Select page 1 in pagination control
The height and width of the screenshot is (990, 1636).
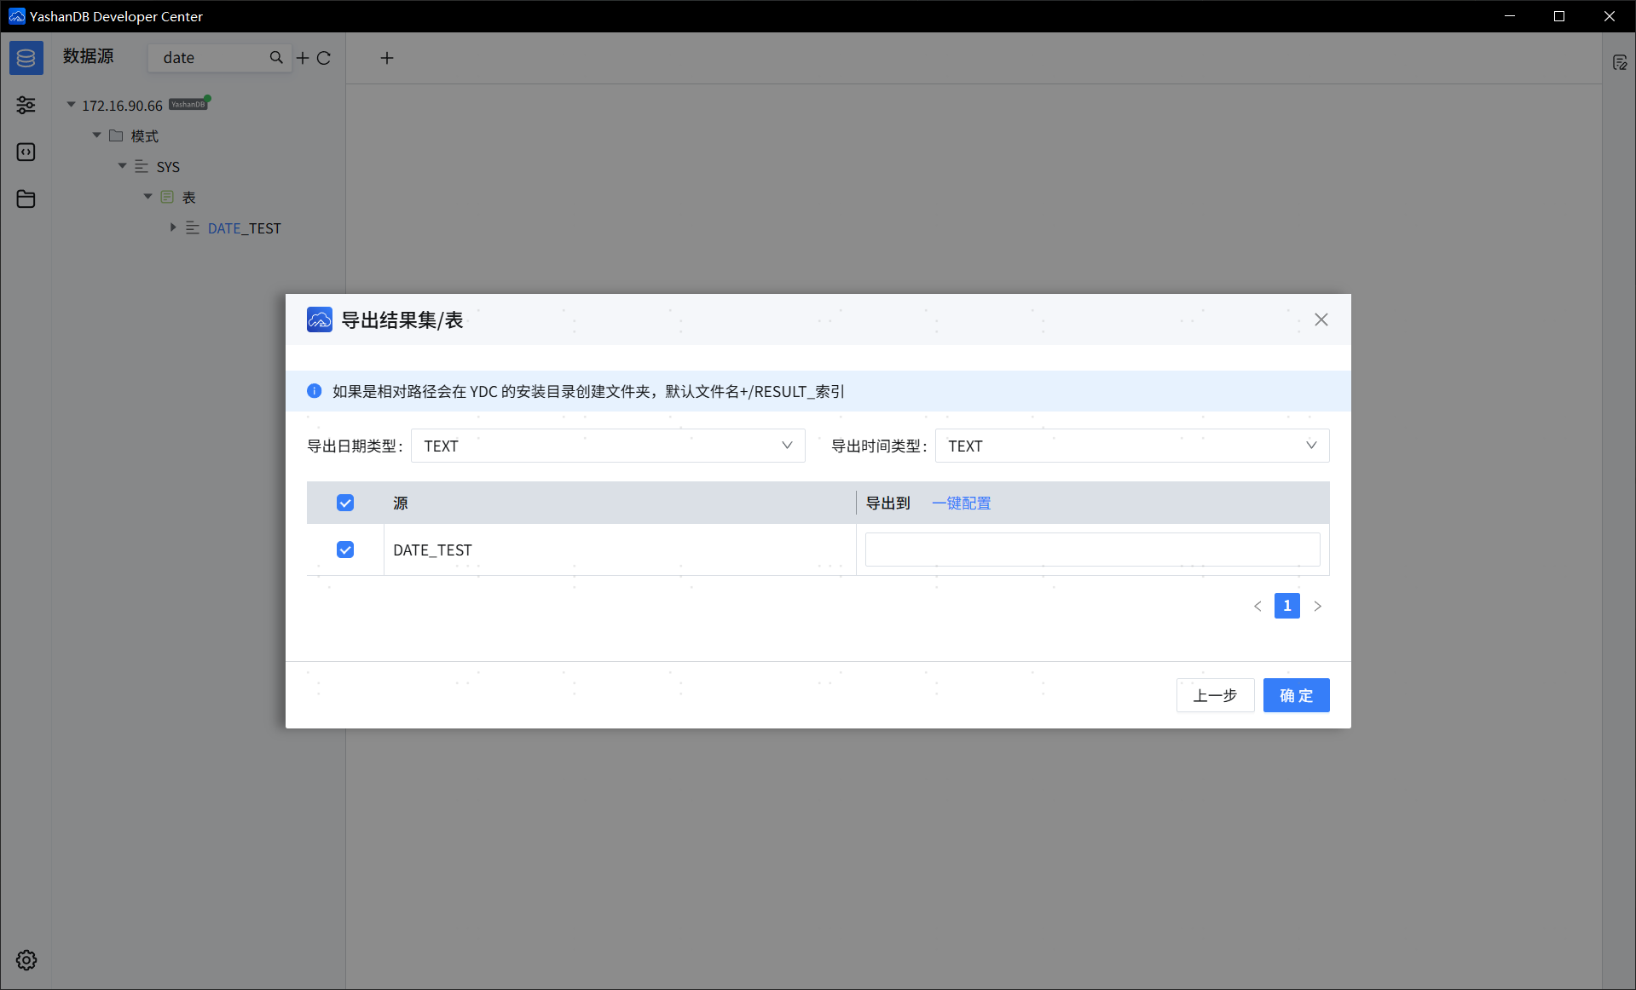(x=1286, y=606)
